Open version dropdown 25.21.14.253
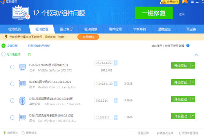Viewport: 204px width, 136px height. click(115, 63)
